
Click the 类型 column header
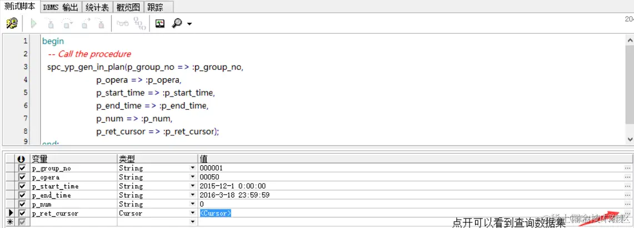[157, 159]
